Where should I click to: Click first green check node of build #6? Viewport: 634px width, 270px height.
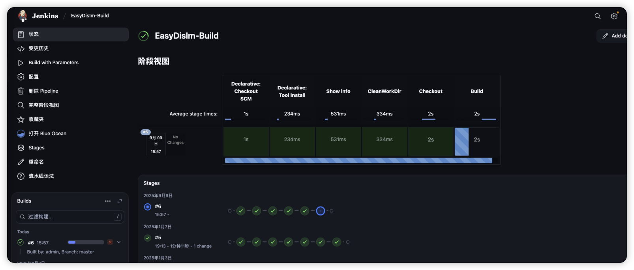[x=241, y=211]
